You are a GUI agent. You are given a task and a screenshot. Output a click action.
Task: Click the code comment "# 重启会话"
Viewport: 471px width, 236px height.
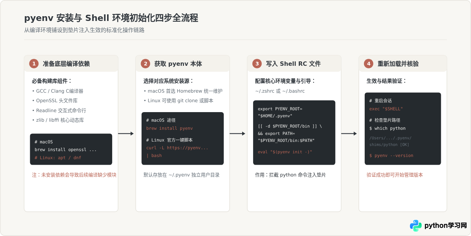click(x=381, y=101)
